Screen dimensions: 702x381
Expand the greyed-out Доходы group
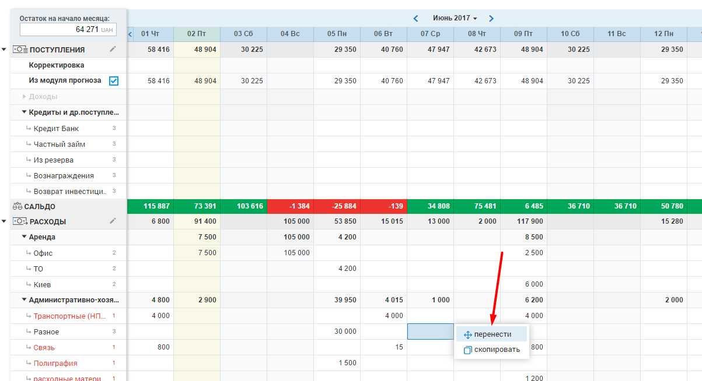tap(25, 97)
